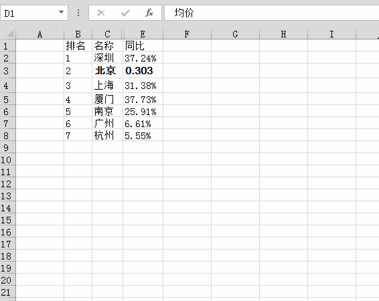Cancel the formula bar entry

click(101, 13)
